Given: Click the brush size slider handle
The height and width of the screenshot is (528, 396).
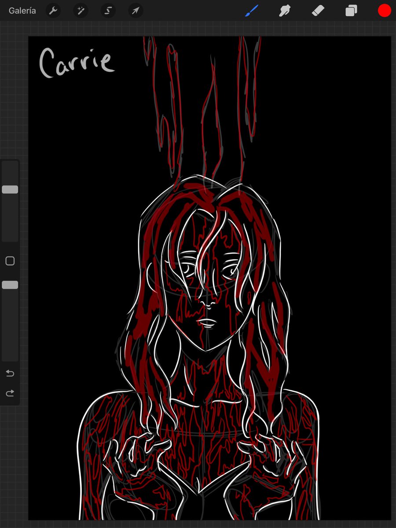Looking at the screenshot, I should coord(10,190).
